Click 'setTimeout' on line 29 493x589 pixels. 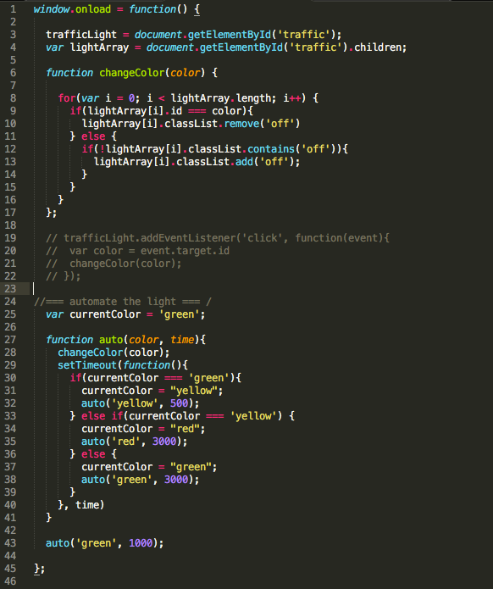point(87,365)
